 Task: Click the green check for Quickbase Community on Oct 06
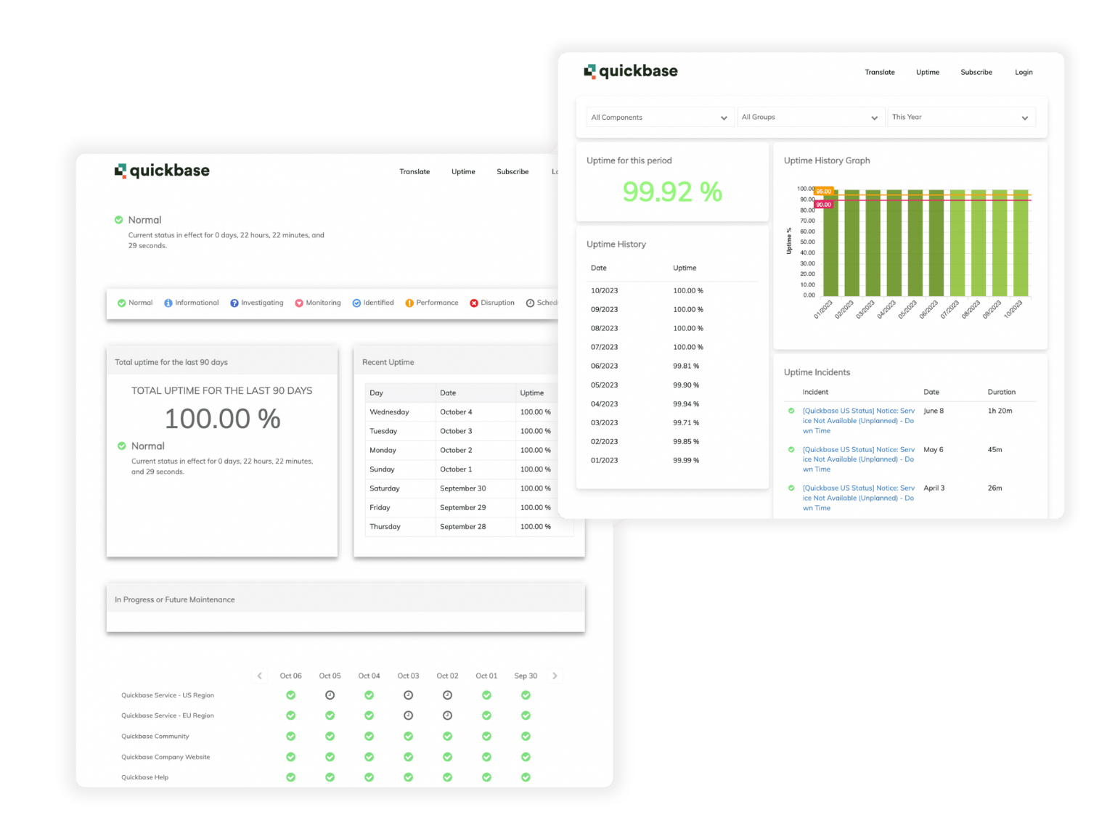[x=290, y=736]
